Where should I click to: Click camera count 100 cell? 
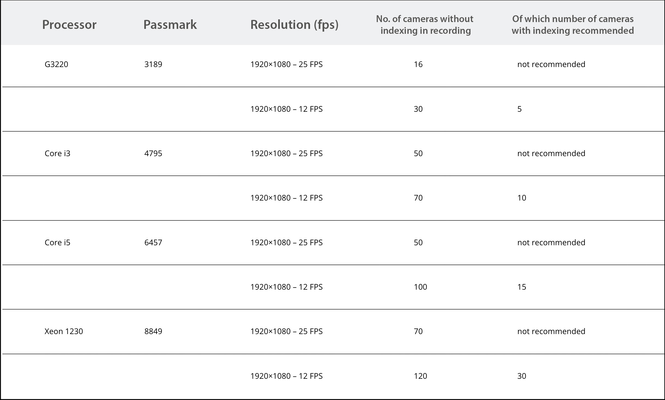click(421, 287)
